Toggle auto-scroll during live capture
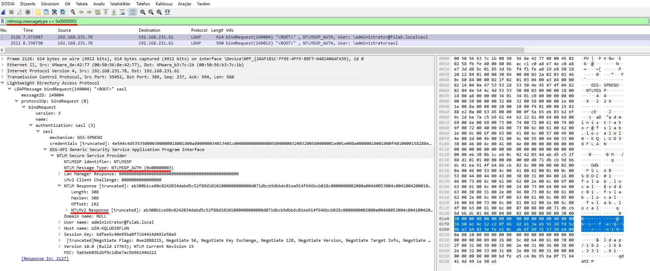 [122, 12]
